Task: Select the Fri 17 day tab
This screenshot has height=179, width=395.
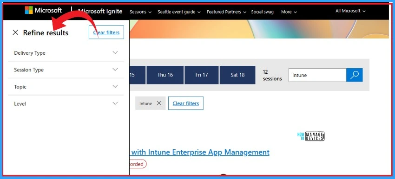Action: point(202,75)
